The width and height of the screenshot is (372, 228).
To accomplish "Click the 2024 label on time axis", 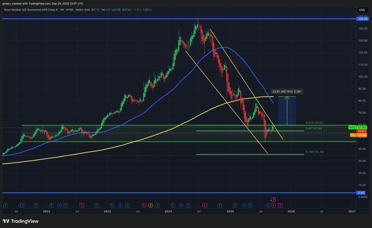I will (x=168, y=212).
